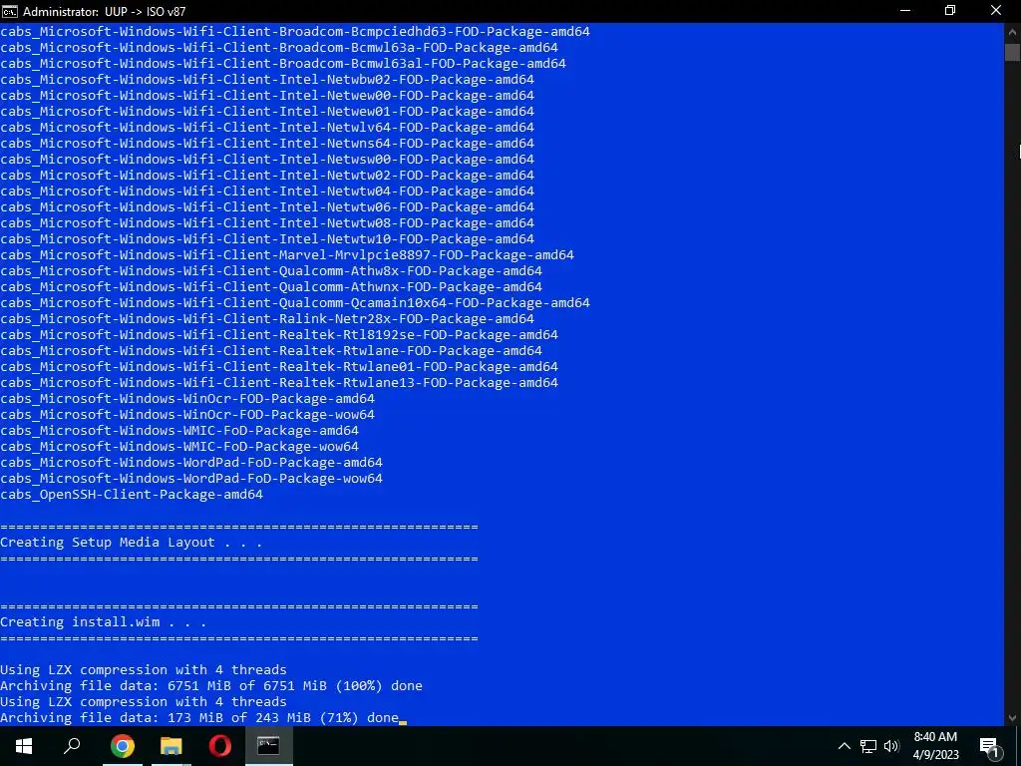Click the WinOcr-FOD-Package-wow64 line
Screen dimensions: 1021x766
[187, 414]
